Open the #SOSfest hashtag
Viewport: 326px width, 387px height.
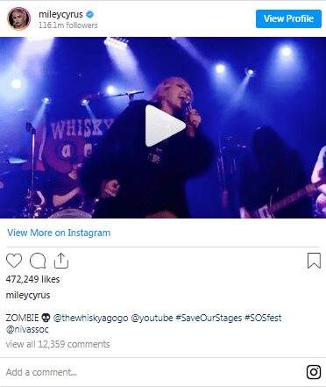263,318
